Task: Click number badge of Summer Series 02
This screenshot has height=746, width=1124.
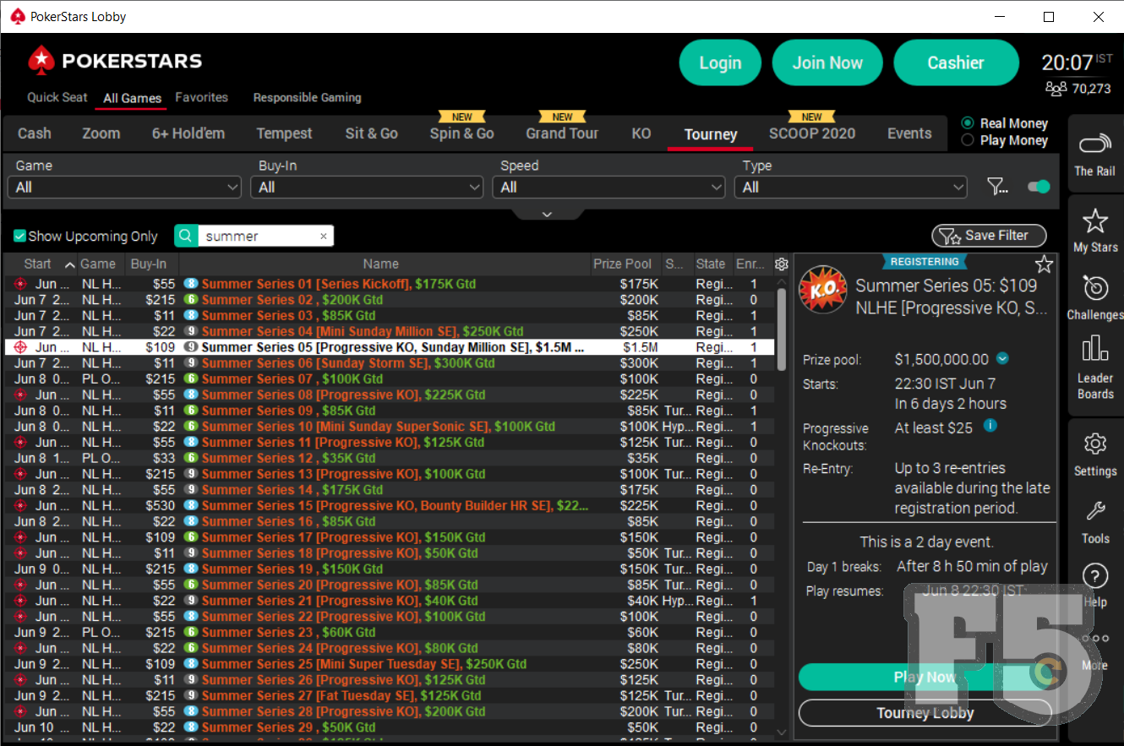Action: click(x=191, y=300)
